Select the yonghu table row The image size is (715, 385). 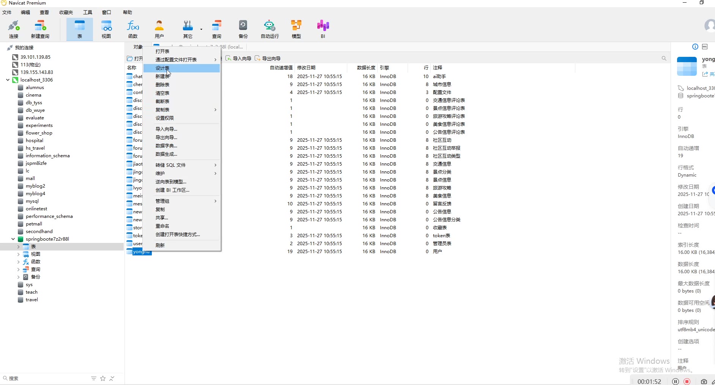tap(142, 252)
